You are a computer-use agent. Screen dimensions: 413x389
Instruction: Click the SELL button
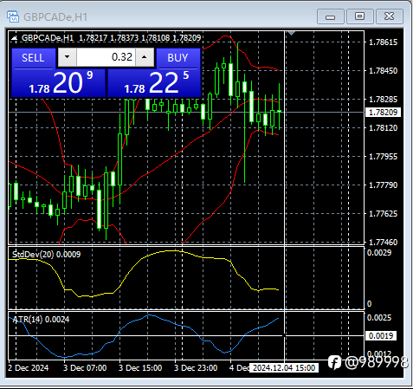click(33, 58)
